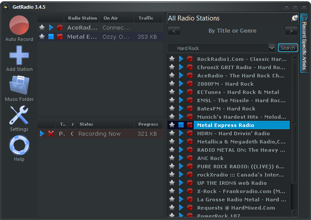Play La Grosse Radio Metal station

[x=181, y=200]
